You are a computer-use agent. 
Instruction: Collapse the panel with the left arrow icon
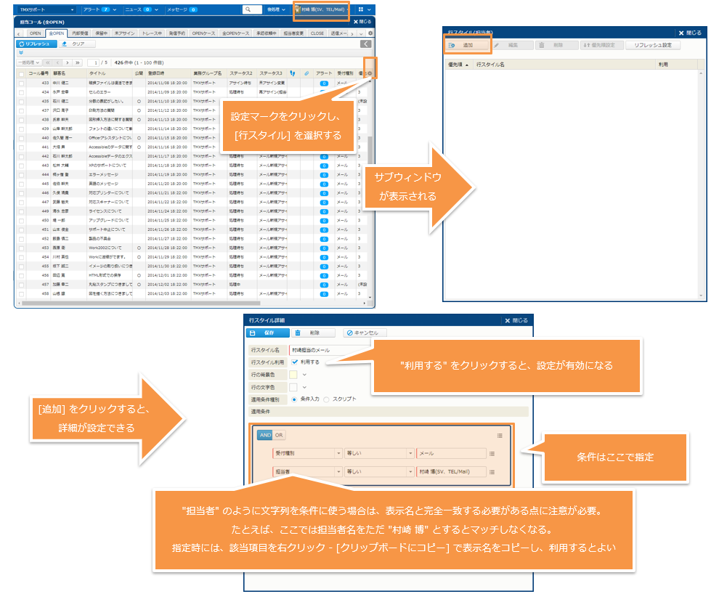tap(366, 44)
